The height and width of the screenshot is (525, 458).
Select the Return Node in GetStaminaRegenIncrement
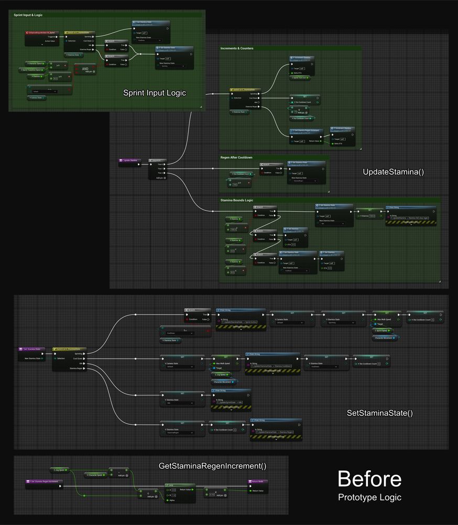pyautogui.click(x=258, y=486)
